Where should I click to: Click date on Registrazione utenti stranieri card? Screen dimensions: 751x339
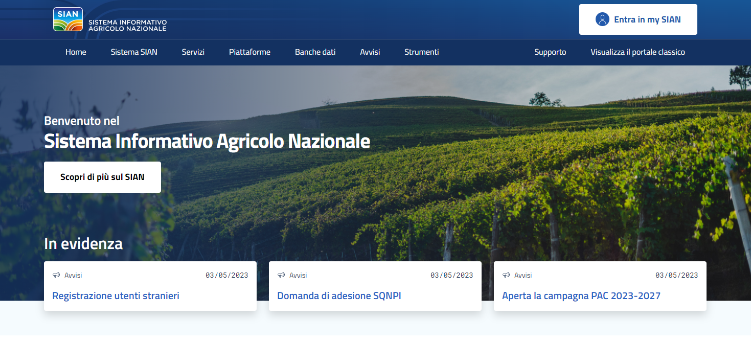coord(227,275)
